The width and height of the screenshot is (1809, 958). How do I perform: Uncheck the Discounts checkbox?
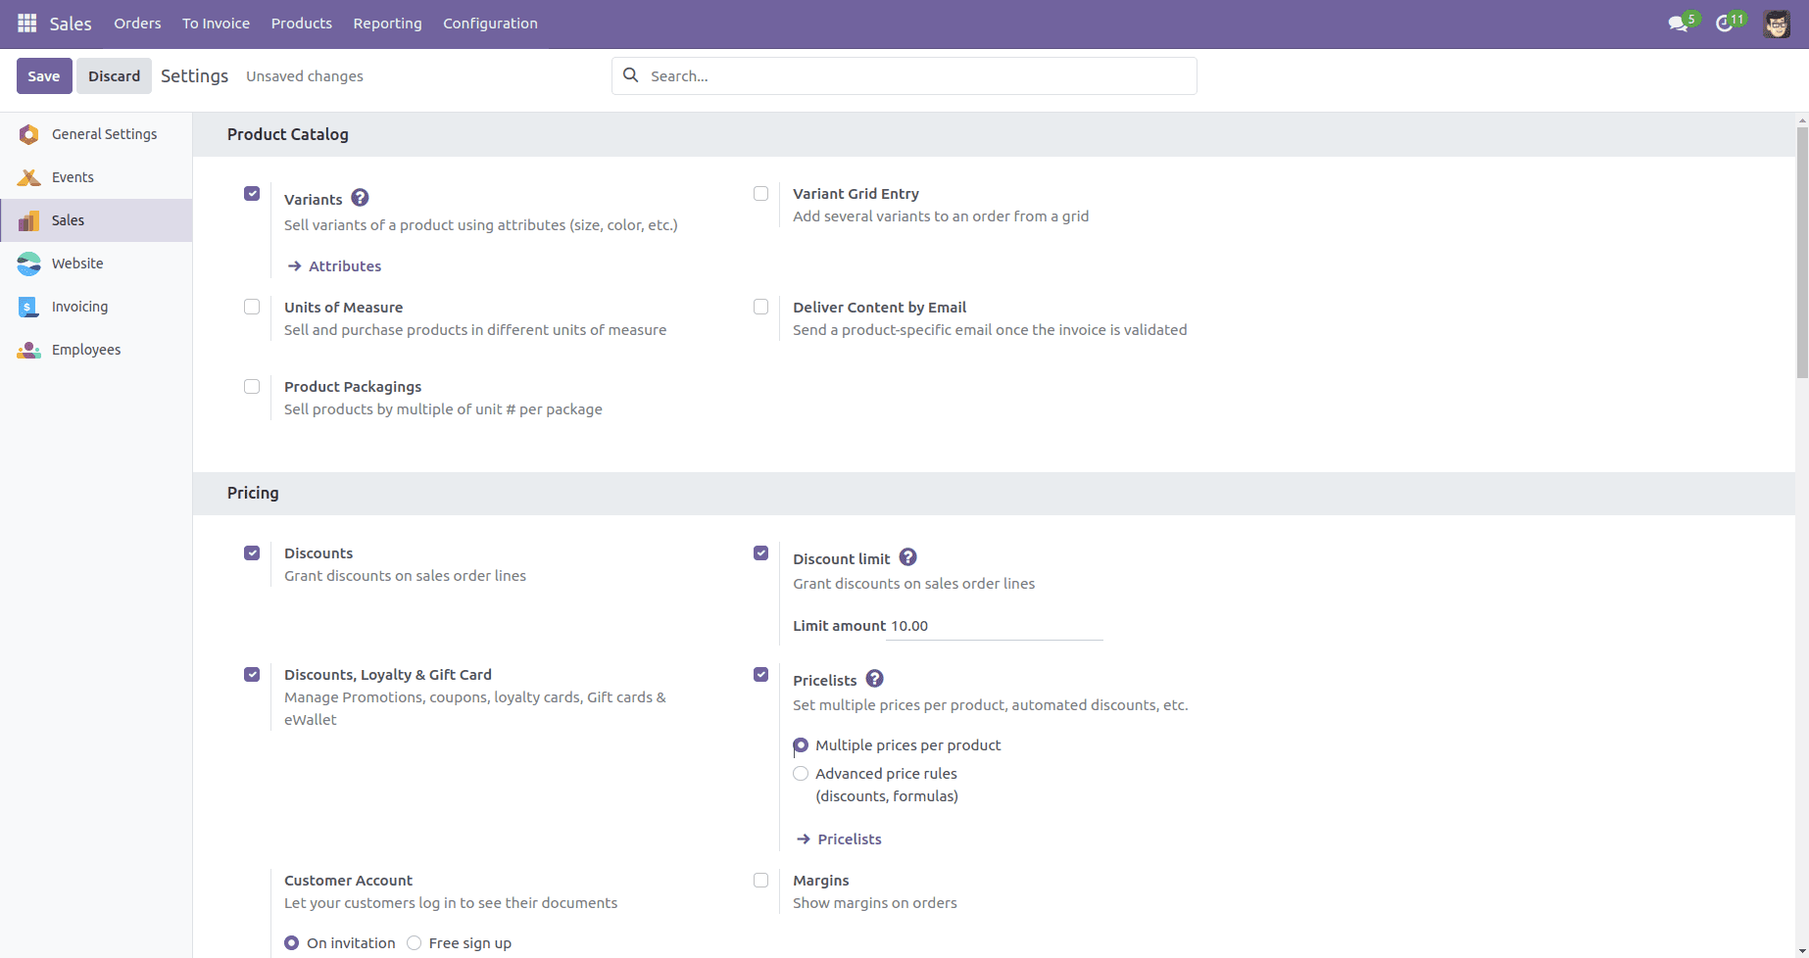tap(252, 553)
